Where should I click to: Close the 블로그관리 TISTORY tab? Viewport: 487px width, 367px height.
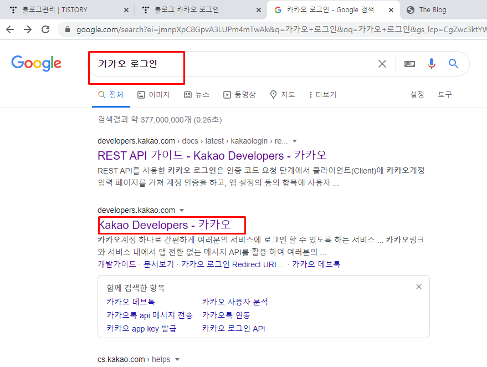click(x=126, y=10)
